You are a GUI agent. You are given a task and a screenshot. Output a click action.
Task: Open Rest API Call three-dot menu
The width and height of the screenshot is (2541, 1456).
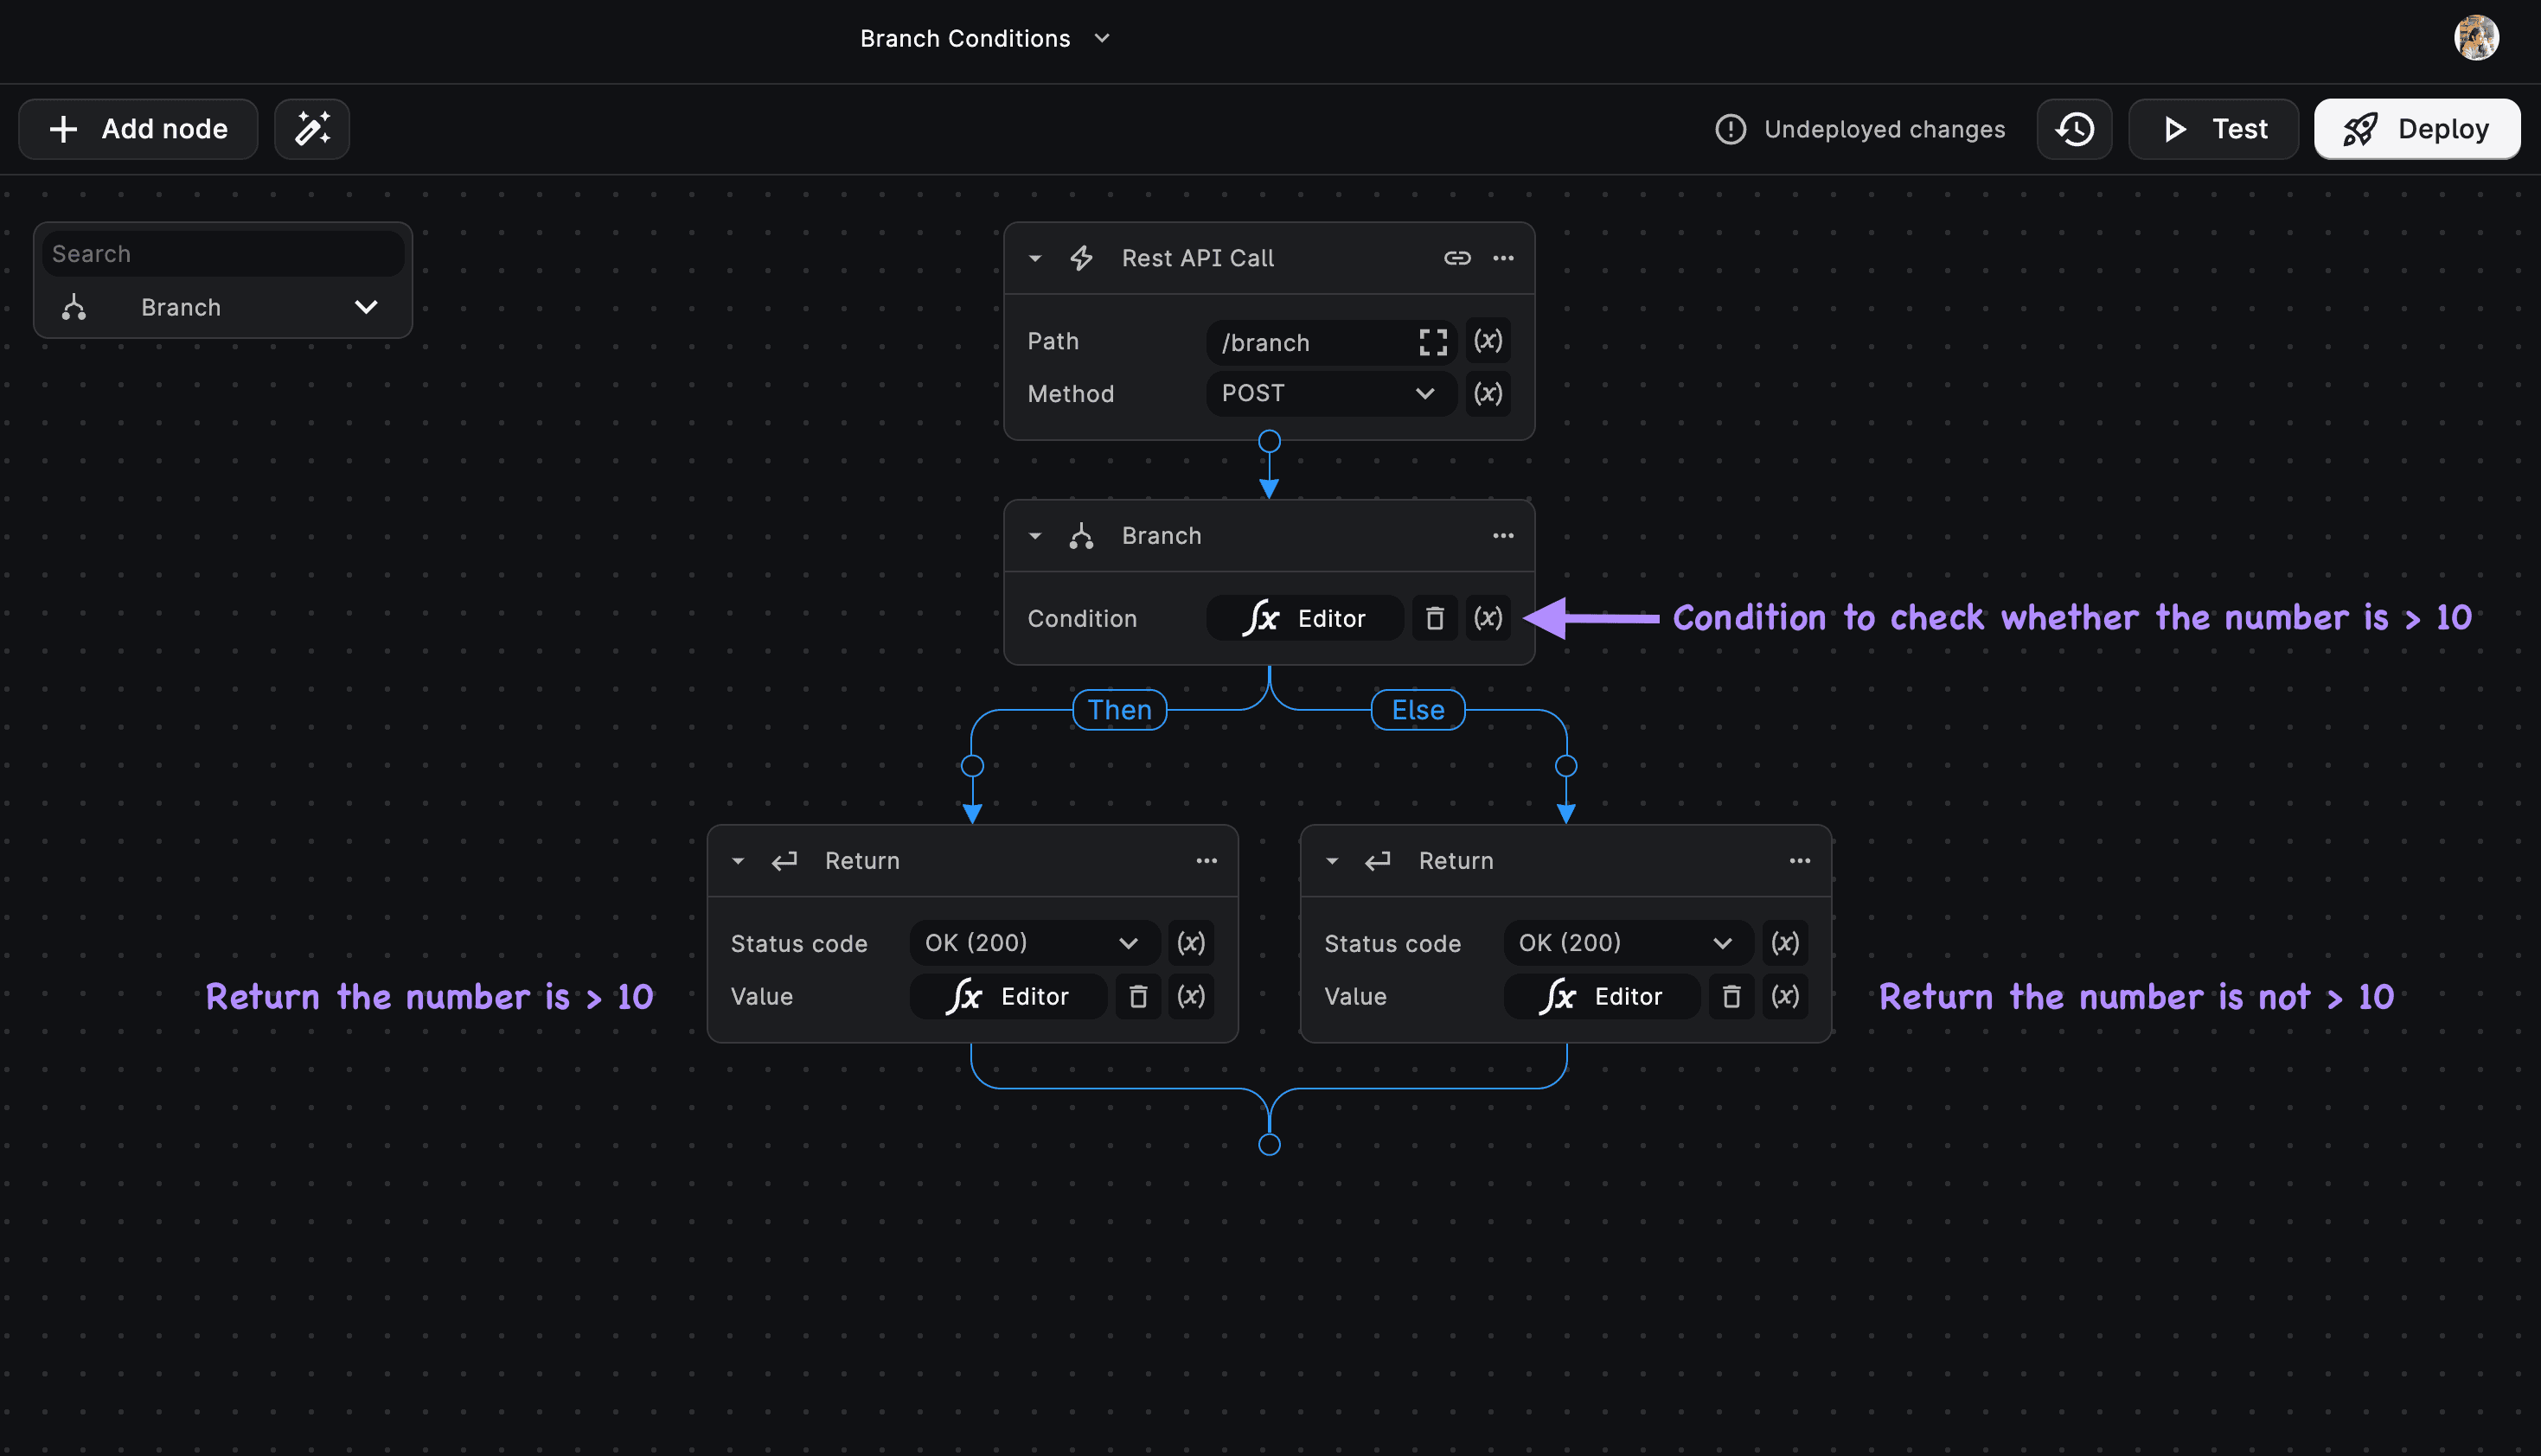pos(1503,258)
